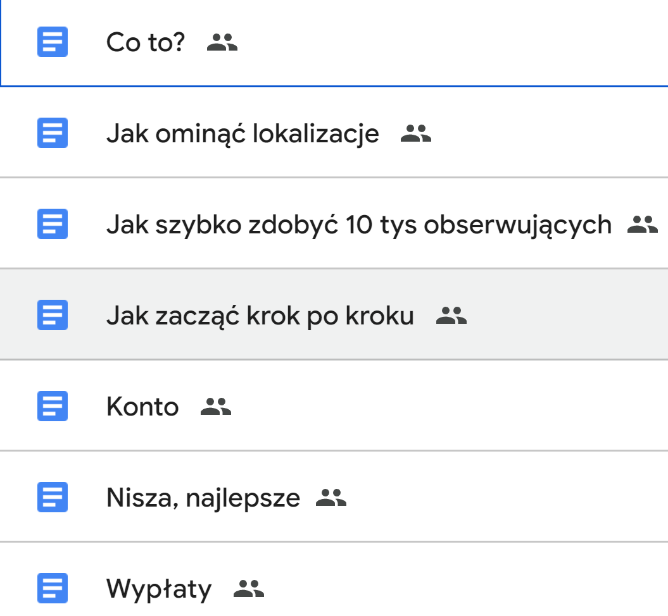Viewport: 668px width, 616px height.
Task: Click the shared icon next to "Jak zacząć krok po kroku"
Action: click(451, 316)
